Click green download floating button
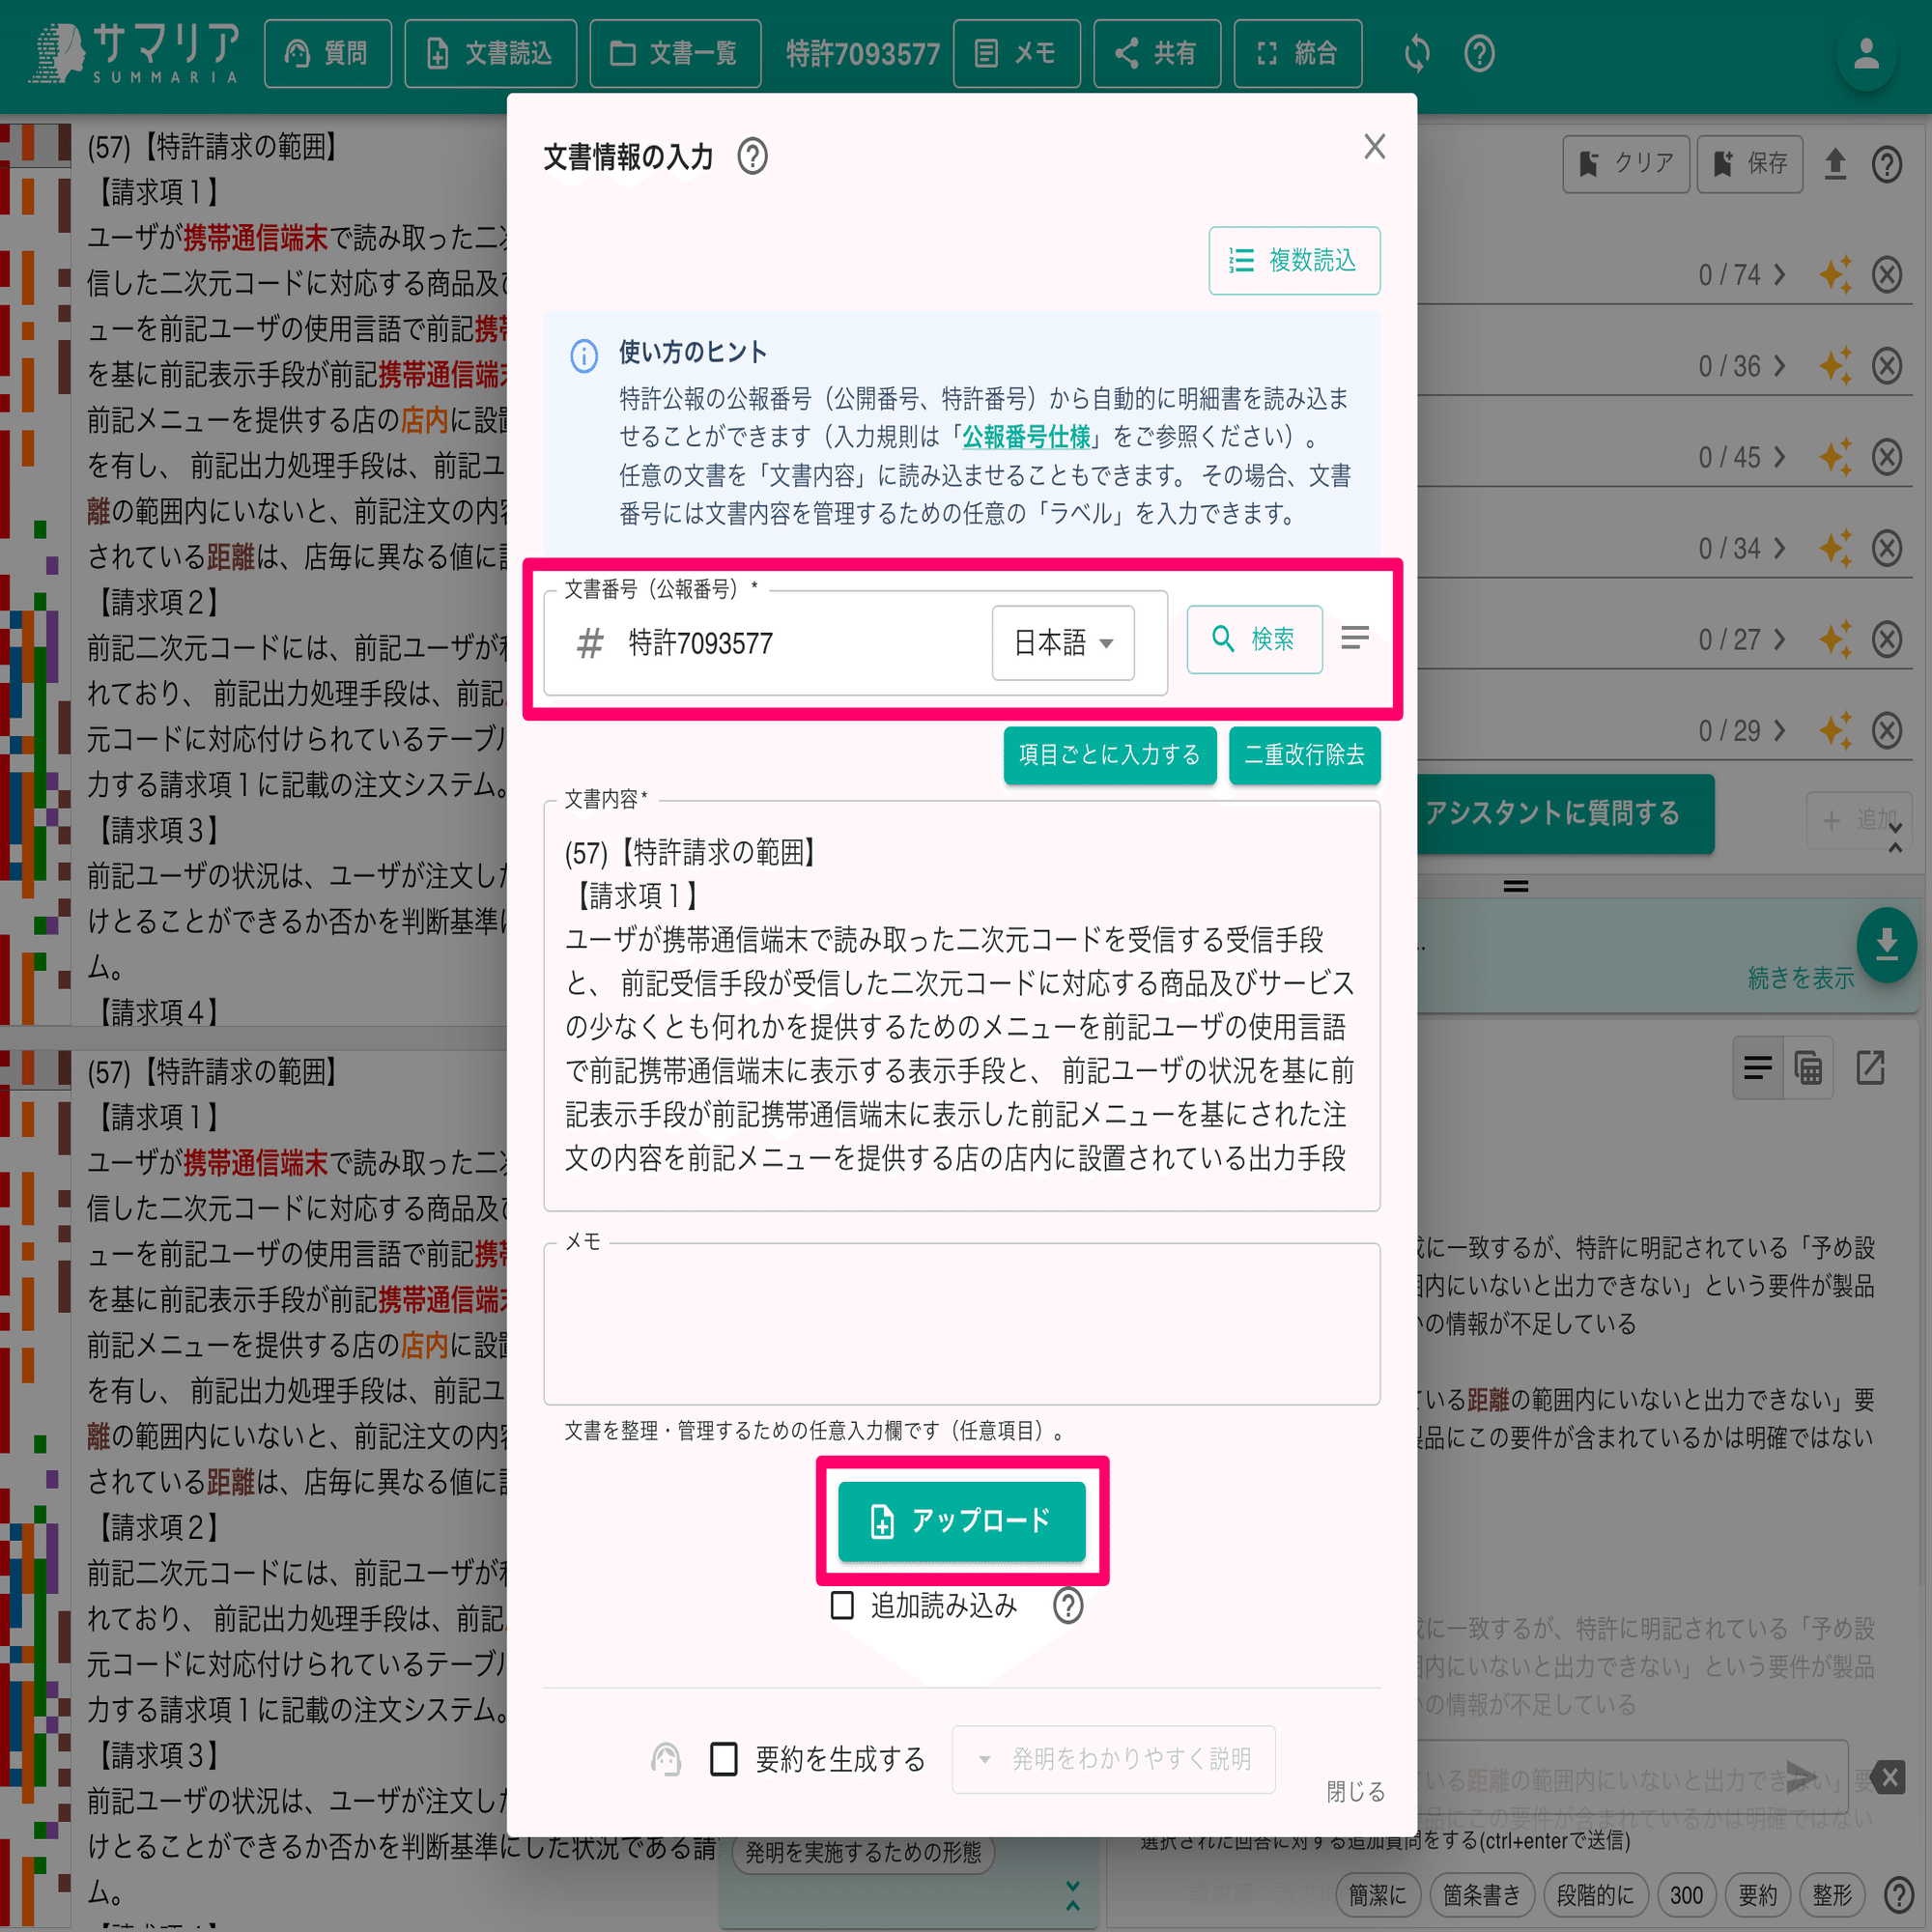The width and height of the screenshot is (1932, 1932). (x=1886, y=944)
